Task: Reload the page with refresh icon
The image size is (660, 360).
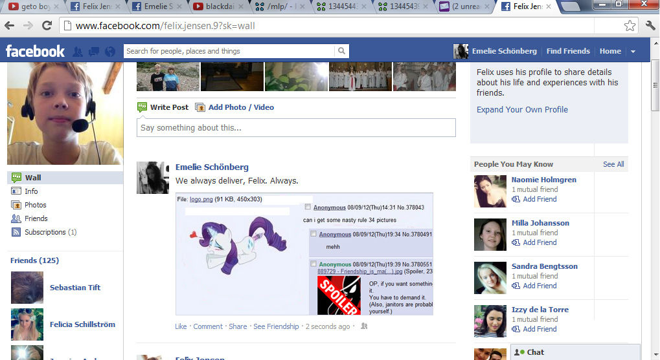Action: tap(47, 26)
